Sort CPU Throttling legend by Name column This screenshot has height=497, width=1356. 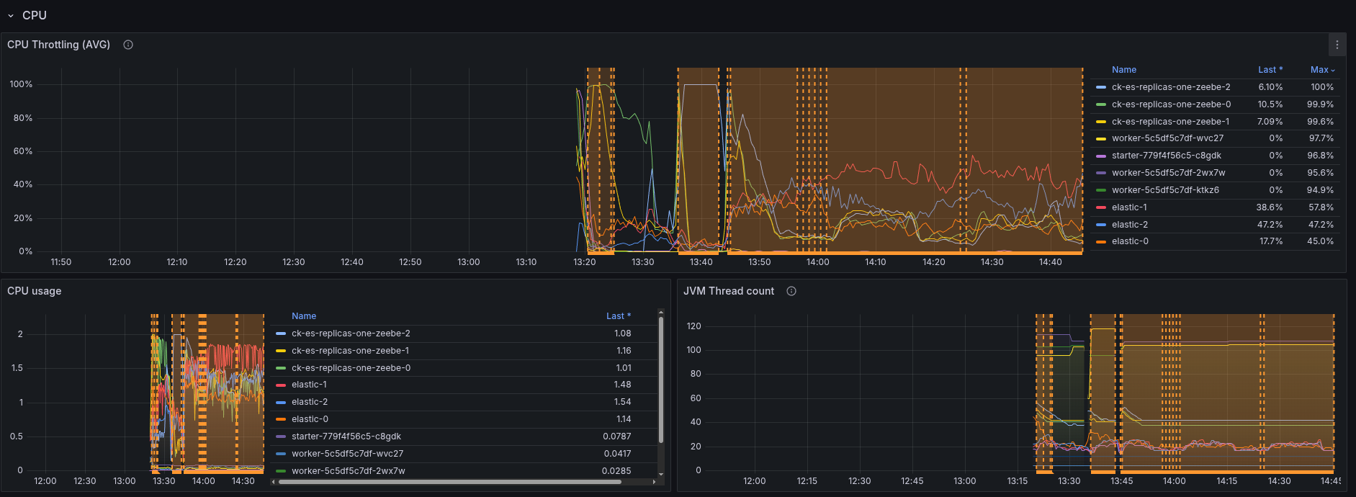[x=1124, y=70]
